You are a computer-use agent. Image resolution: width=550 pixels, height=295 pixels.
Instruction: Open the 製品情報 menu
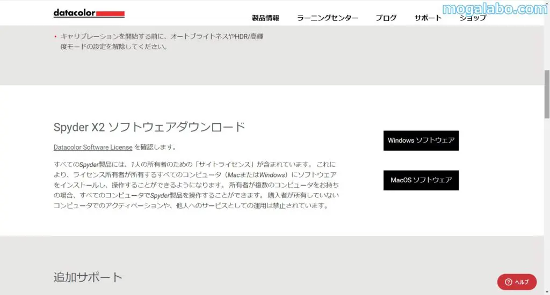click(x=265, y=18)
